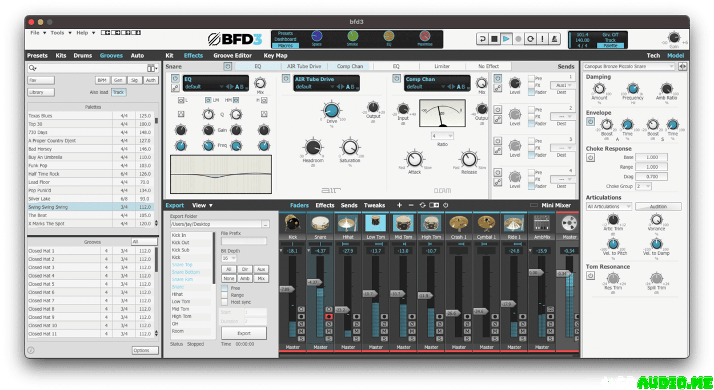Toggle the metronome icon
This screenshot has height=390, width=714.
click(554, 39)
